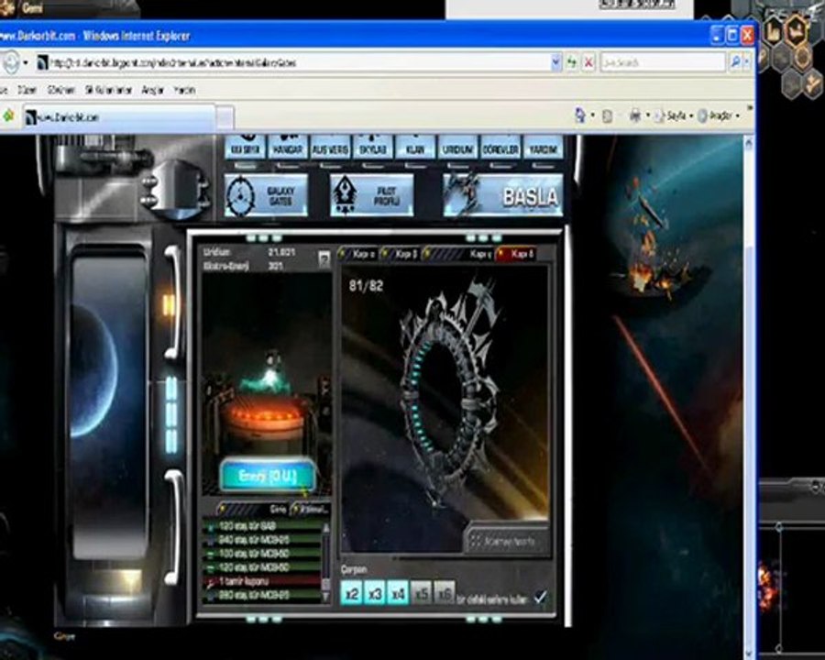
Task: Open the AUS VERIS menu tab
Action: click(x=330, y=148)
